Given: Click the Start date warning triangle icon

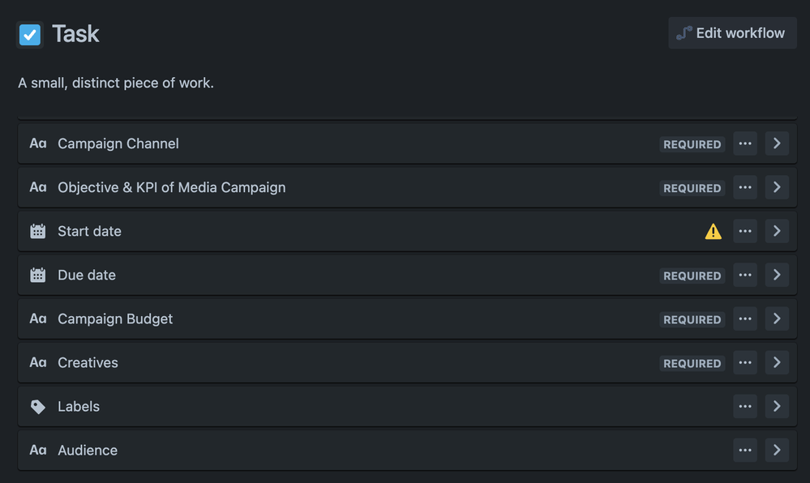Looking at the screenshot, I should 713,232.
